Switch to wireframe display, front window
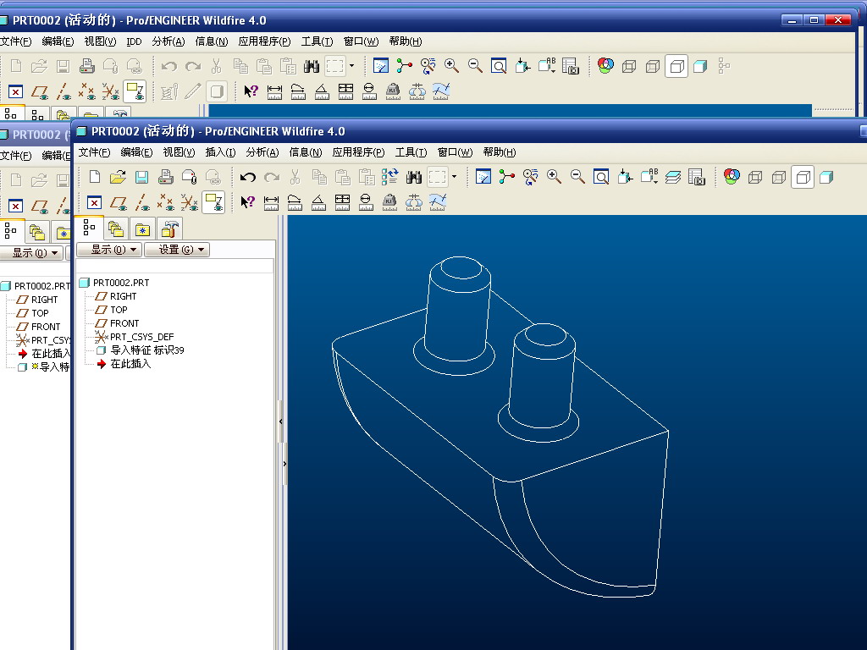Screen dimensions: 867x650 tap(754, 177)
